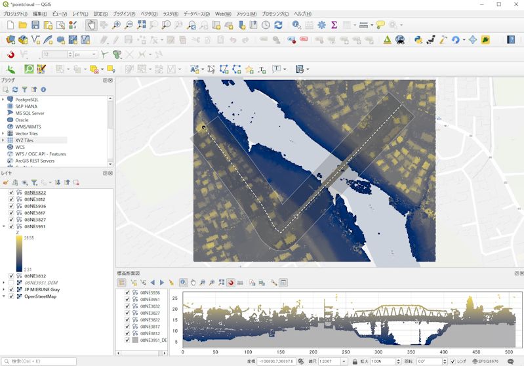This screenshot has height=366, width=524.
Task: Enable the 08NE3951_DEM layer checkbox
Action: tap(11, 283)
